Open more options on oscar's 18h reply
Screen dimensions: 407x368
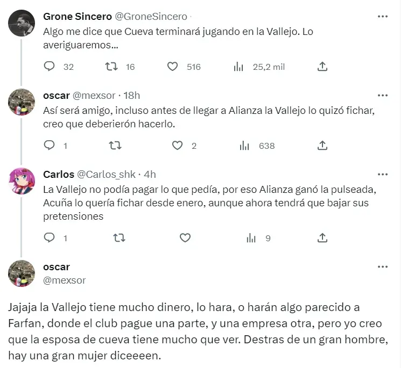[x=383, y=96]
